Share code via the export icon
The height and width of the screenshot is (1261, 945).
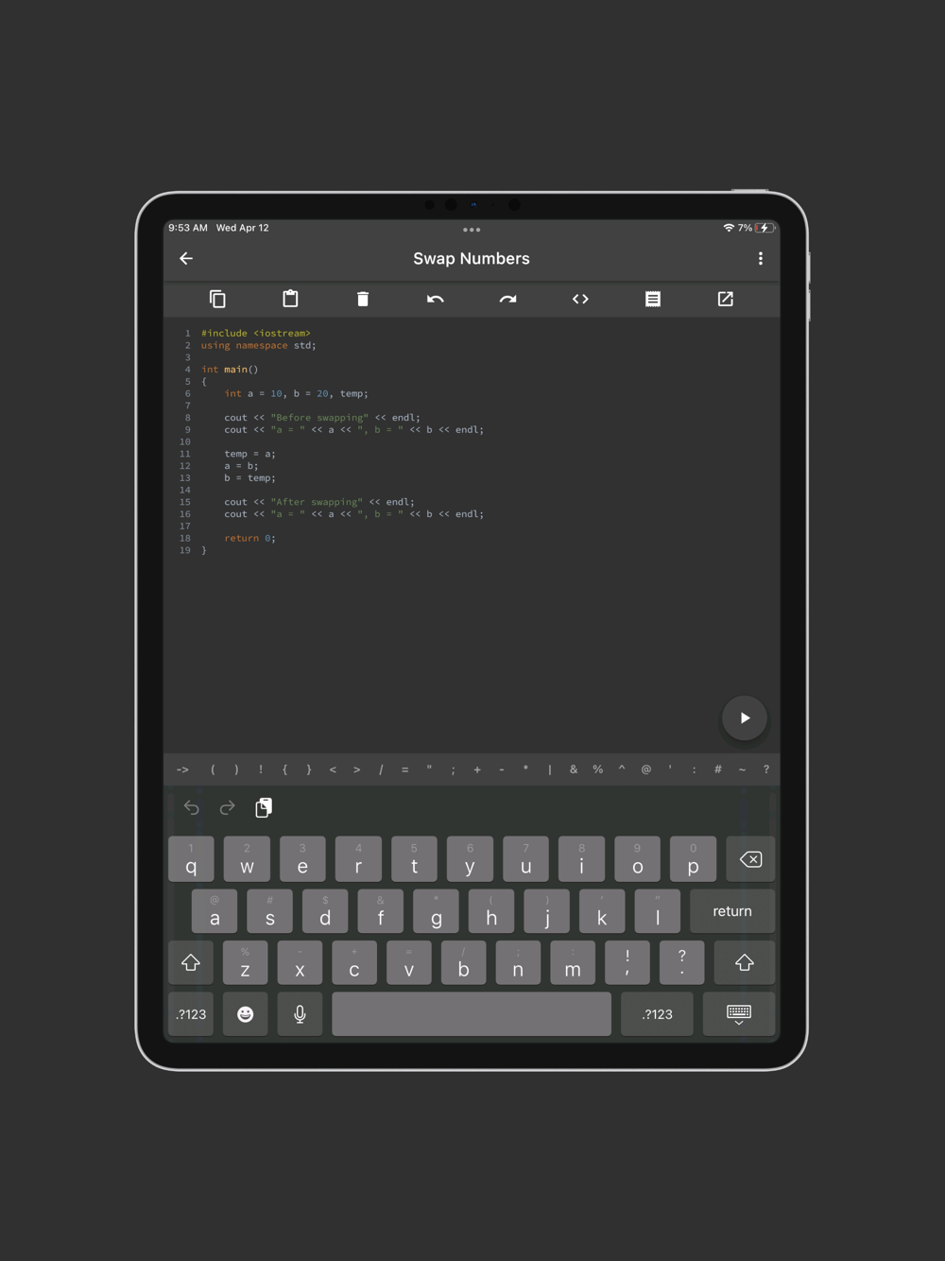(726, 299)
